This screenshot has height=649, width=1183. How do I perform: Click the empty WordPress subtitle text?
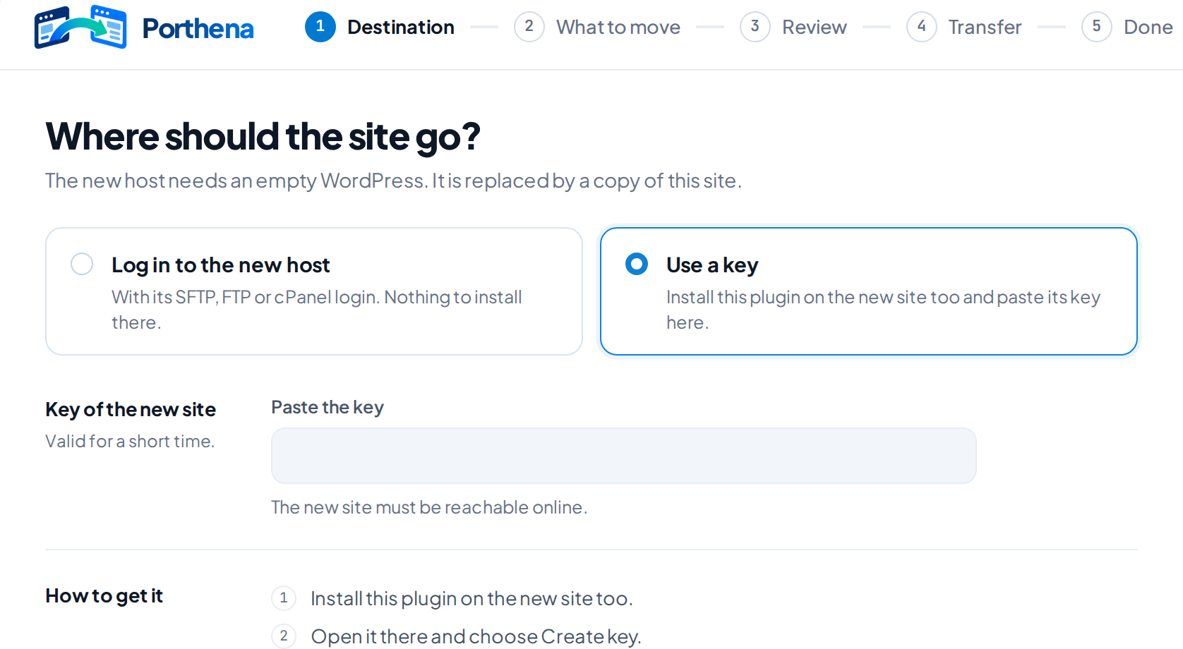393,181
